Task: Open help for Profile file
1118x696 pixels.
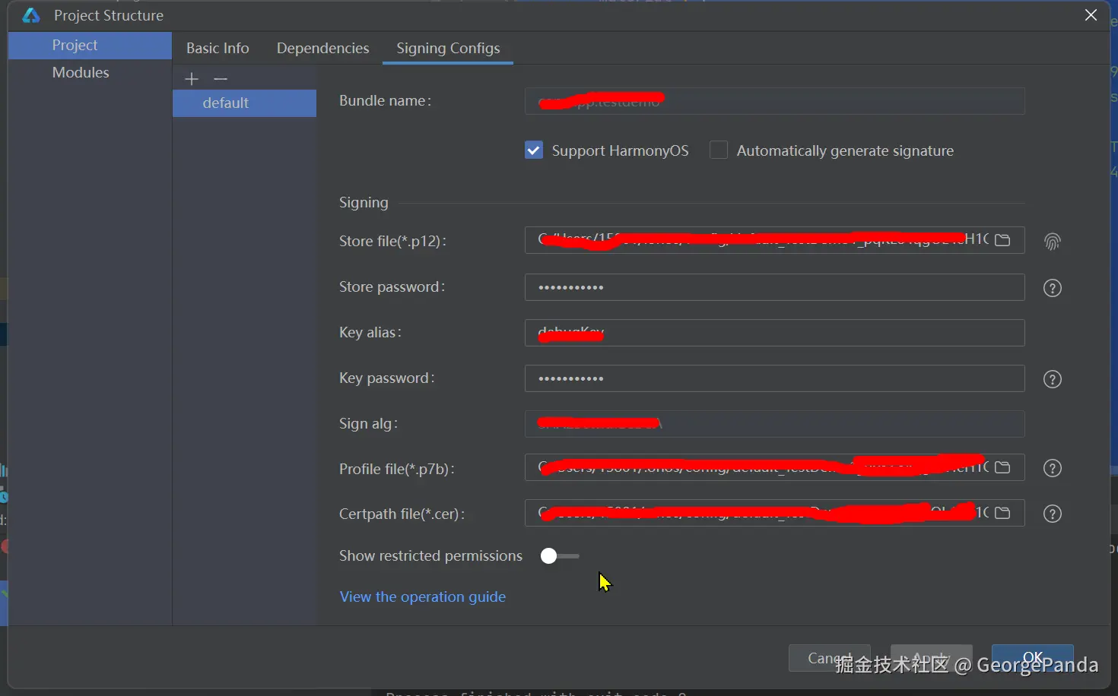Action: (1052, 468)
